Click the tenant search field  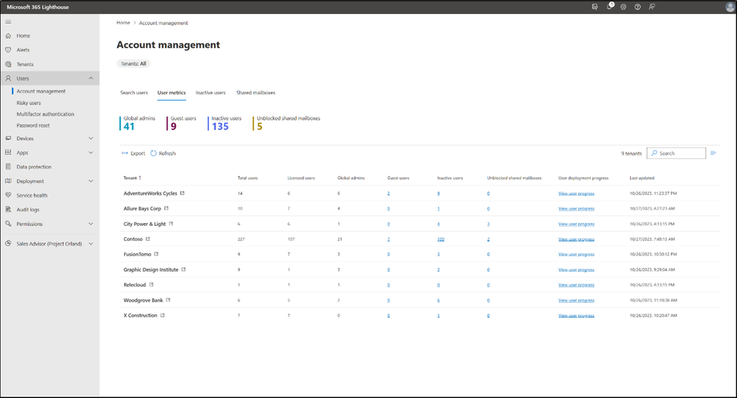tap(676, 153)
